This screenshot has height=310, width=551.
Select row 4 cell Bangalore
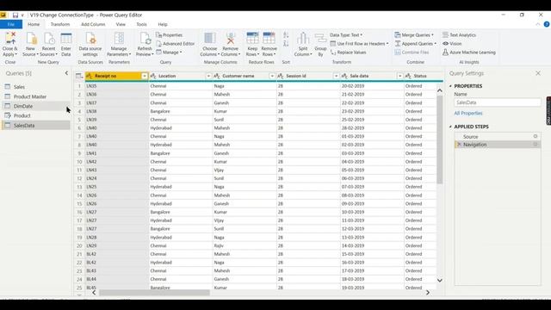(181, 111)
